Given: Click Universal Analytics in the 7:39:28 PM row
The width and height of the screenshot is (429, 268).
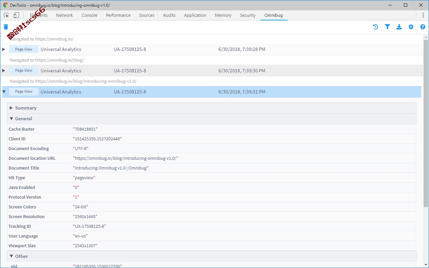Looking at the screenshot, I should coord(61,49).
